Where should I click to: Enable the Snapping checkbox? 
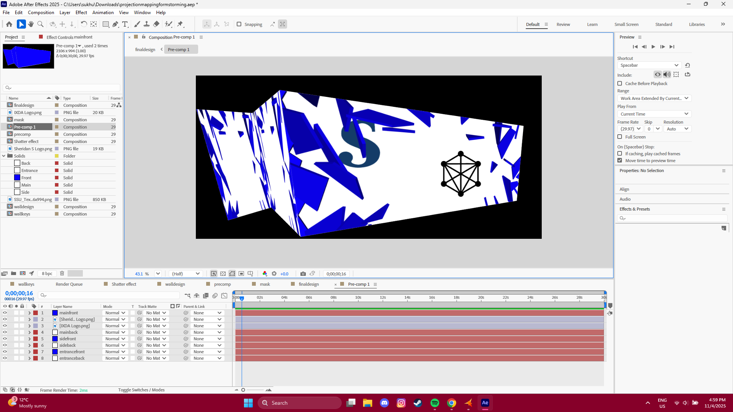(239, 24)
